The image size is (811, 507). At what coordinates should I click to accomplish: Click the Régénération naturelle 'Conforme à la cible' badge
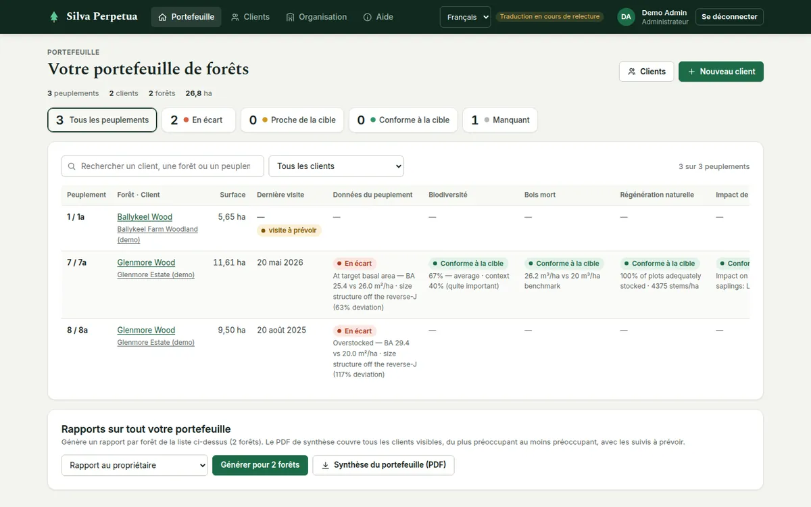[x=660, y=264]
